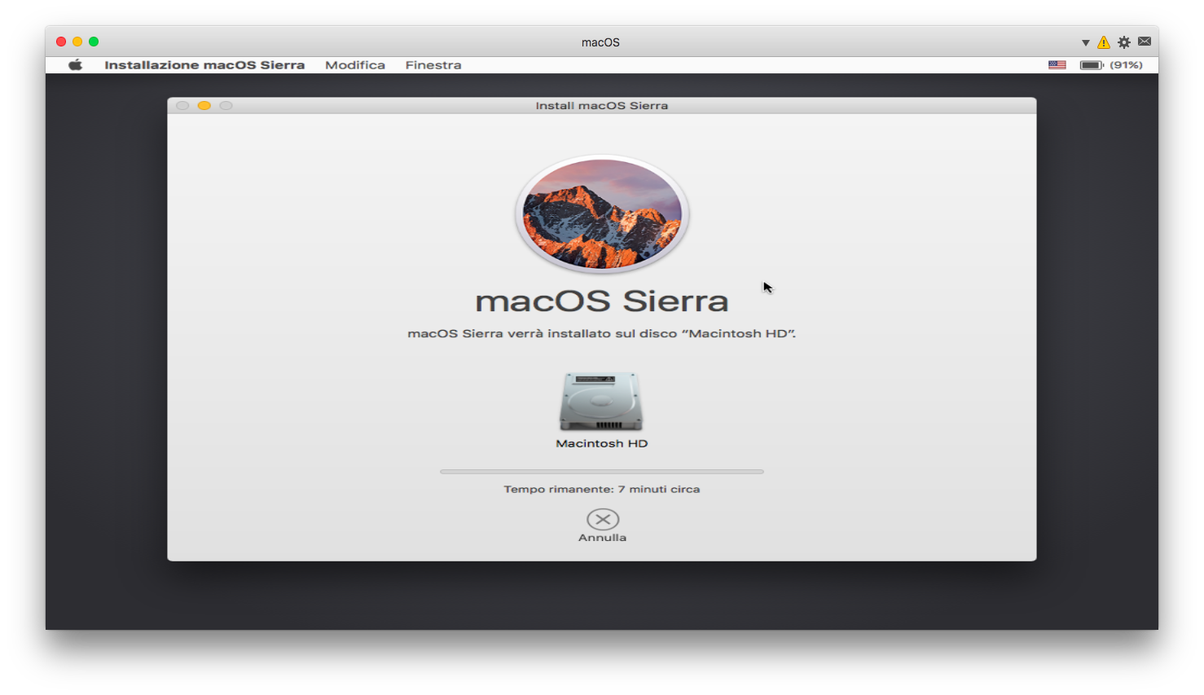The width and height of the screenshot is (1204, 695).
Task: Click the Annulla cancel X icon
Action: [x=603, y=519]
